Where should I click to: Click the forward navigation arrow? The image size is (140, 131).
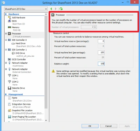pyautogui.click(x=56, y=9)
